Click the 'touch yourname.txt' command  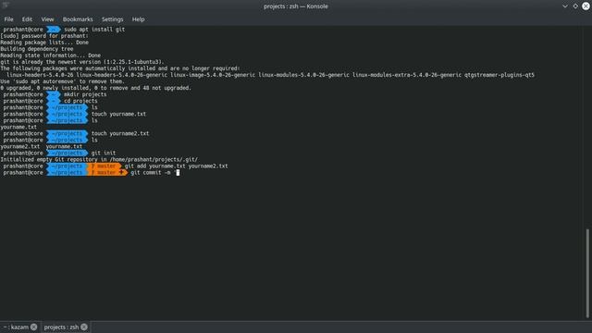pos(118,114)
